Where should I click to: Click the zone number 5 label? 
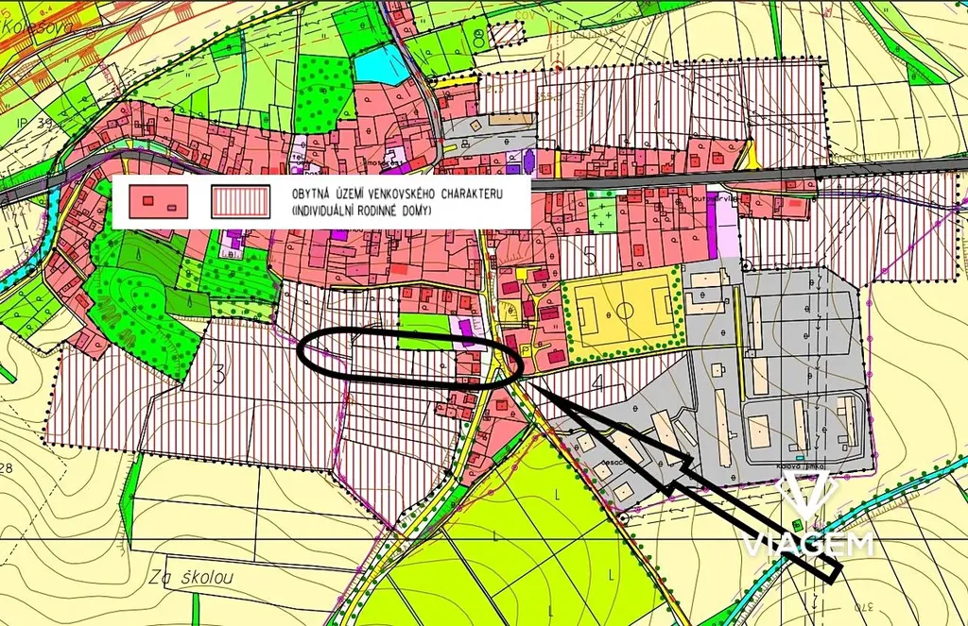click(590, 255)
